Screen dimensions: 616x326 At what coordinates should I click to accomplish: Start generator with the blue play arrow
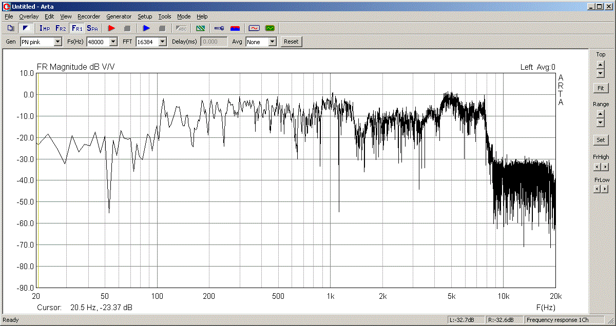coord(146,28)
